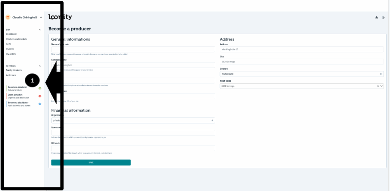This screenshot has width=390, height=191.
Task: Collapse the BUY section
Action: (x=40, y=29)
